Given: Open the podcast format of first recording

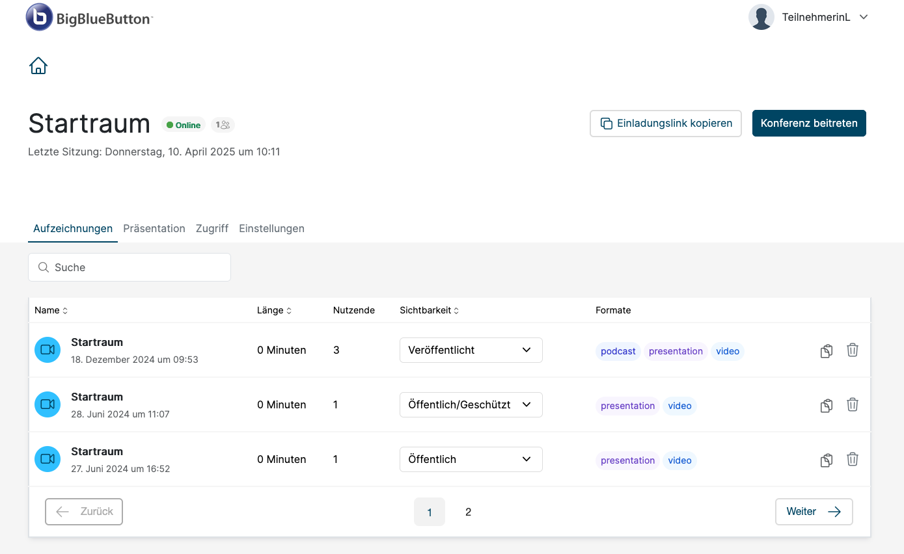Looking at the screenshot, I should (x=618, y=351).
